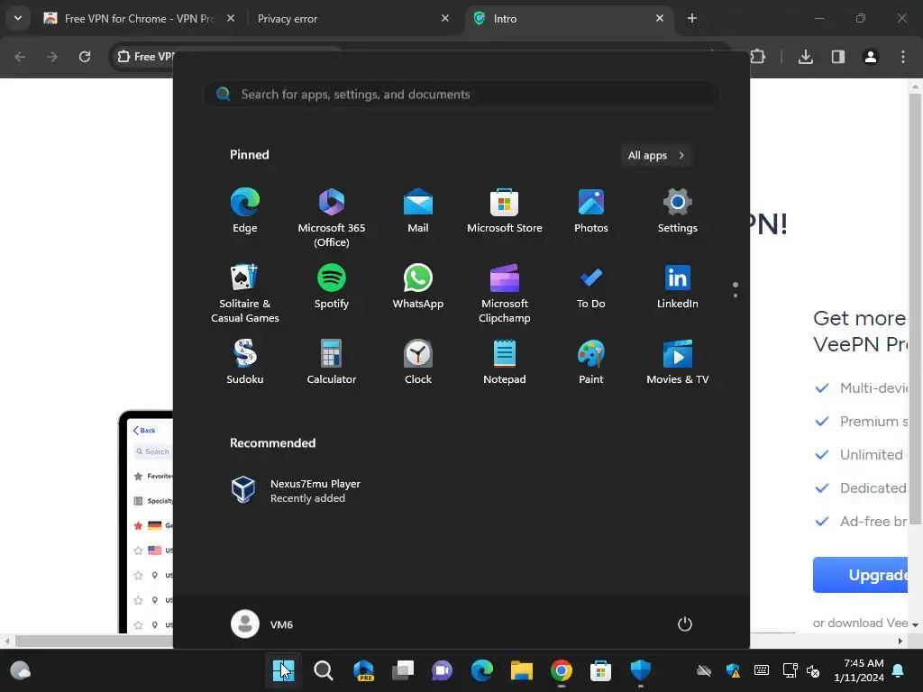Open Edge Preview from taskbar
Viewport: 923px width, 692px height.
tap(363, 670)
